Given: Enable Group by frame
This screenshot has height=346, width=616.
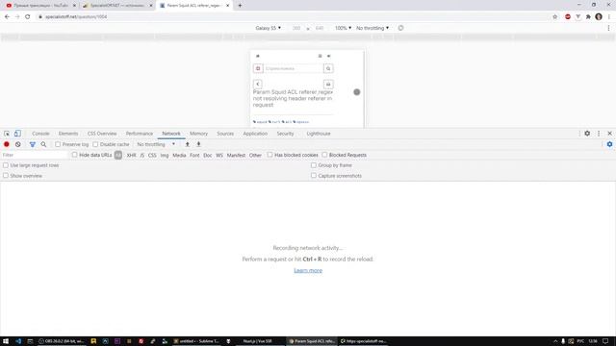Looking at the screenshot, I should click(314, 165).
